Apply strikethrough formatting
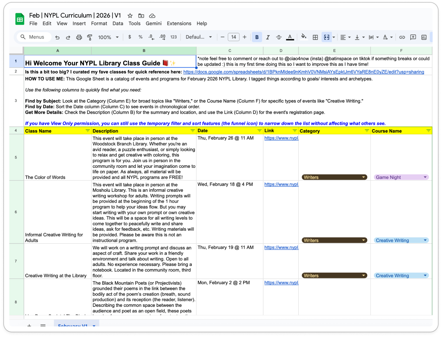This screenshot has width=442, height=337. (279, 37)
